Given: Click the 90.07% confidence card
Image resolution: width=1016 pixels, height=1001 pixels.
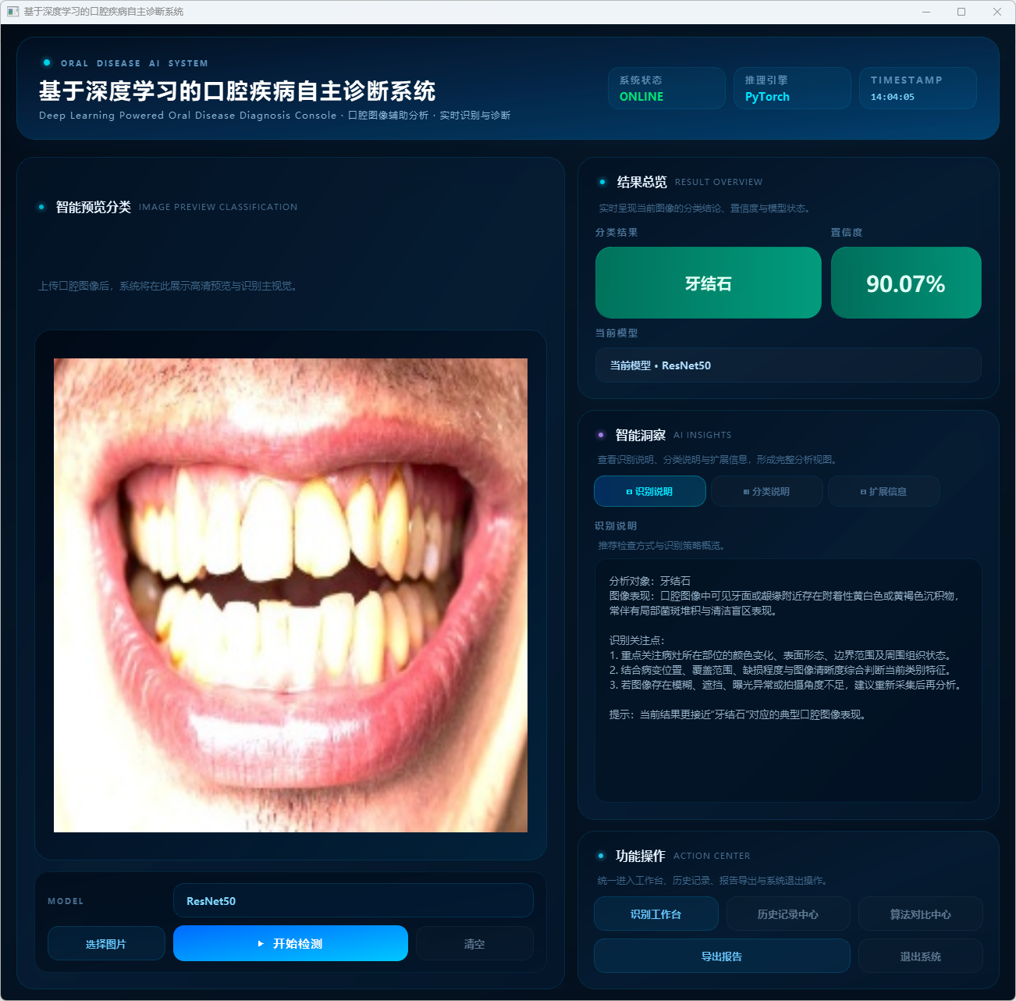Looking at the screenshot, I should pos(905,283).
